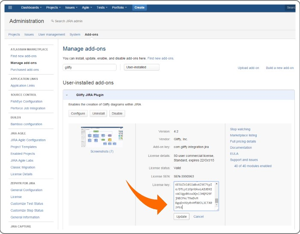Open the hamburger application menu icon
This screenshot has width=300, height=234.
(x=10, y=7)
